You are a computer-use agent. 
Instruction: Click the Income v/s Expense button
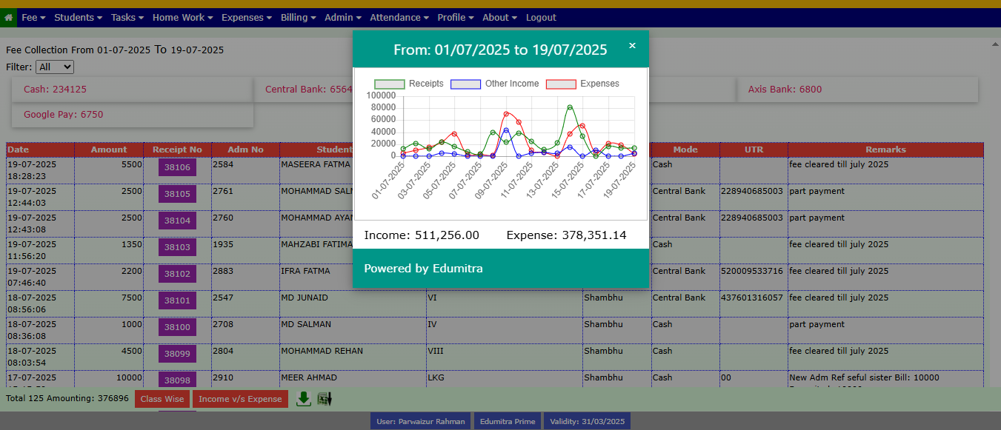coord(240,399)
